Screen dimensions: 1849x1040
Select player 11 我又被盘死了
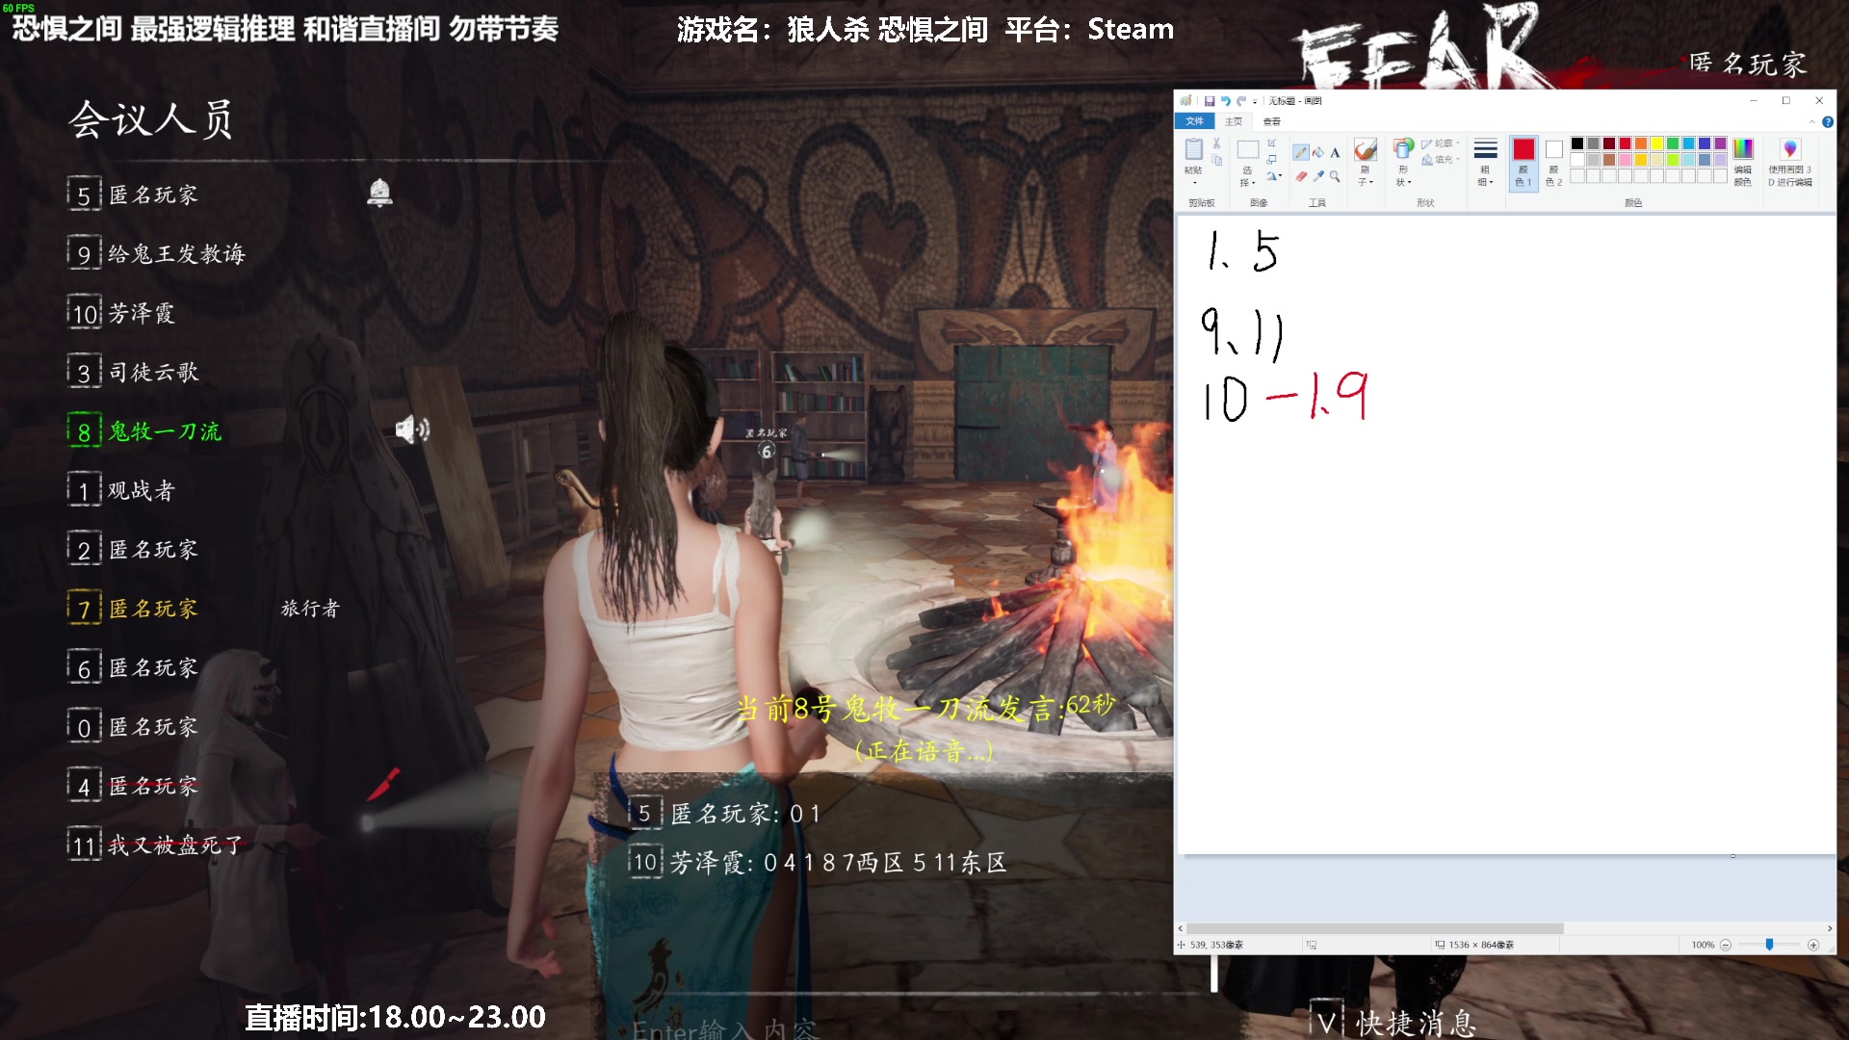tap(157, 845)
